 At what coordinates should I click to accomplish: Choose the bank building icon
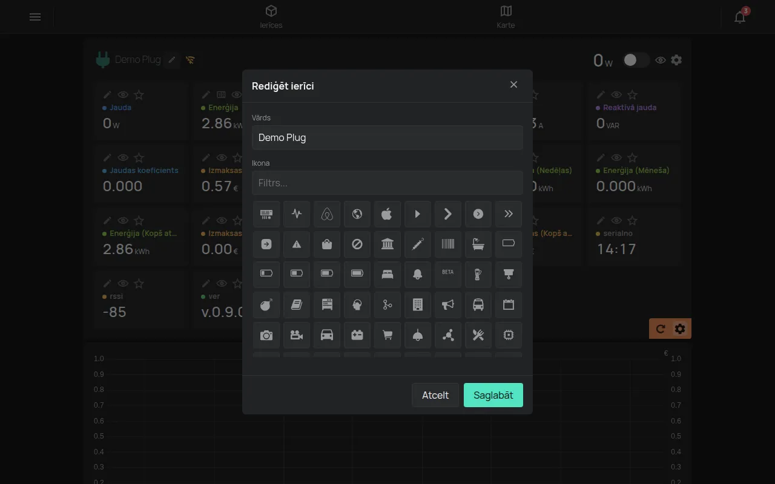click(x=387, y=244)
